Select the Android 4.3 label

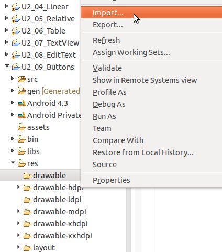[x=48, y=103]
